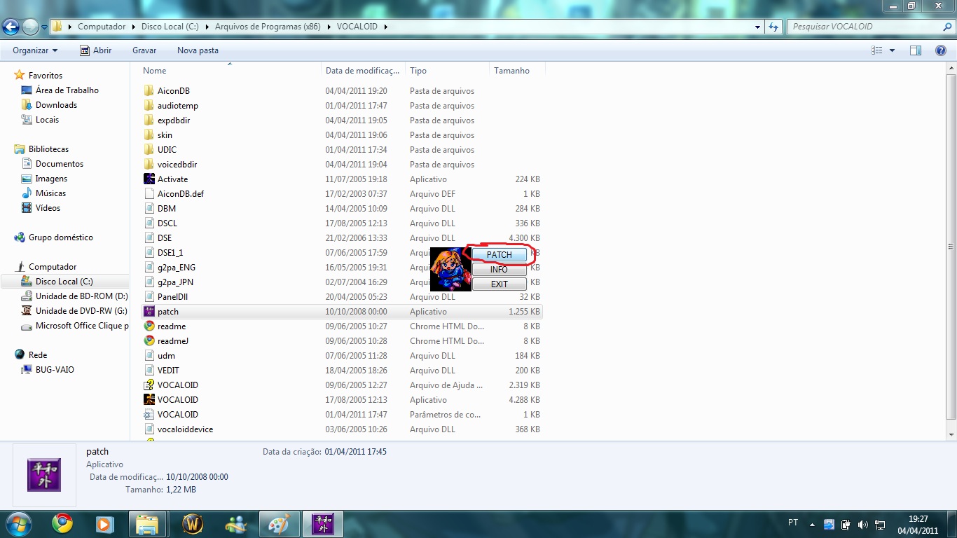This screenshot has height=538, width=957.
Task: Click the Windows Start button
Action: [x=19, y=524]
